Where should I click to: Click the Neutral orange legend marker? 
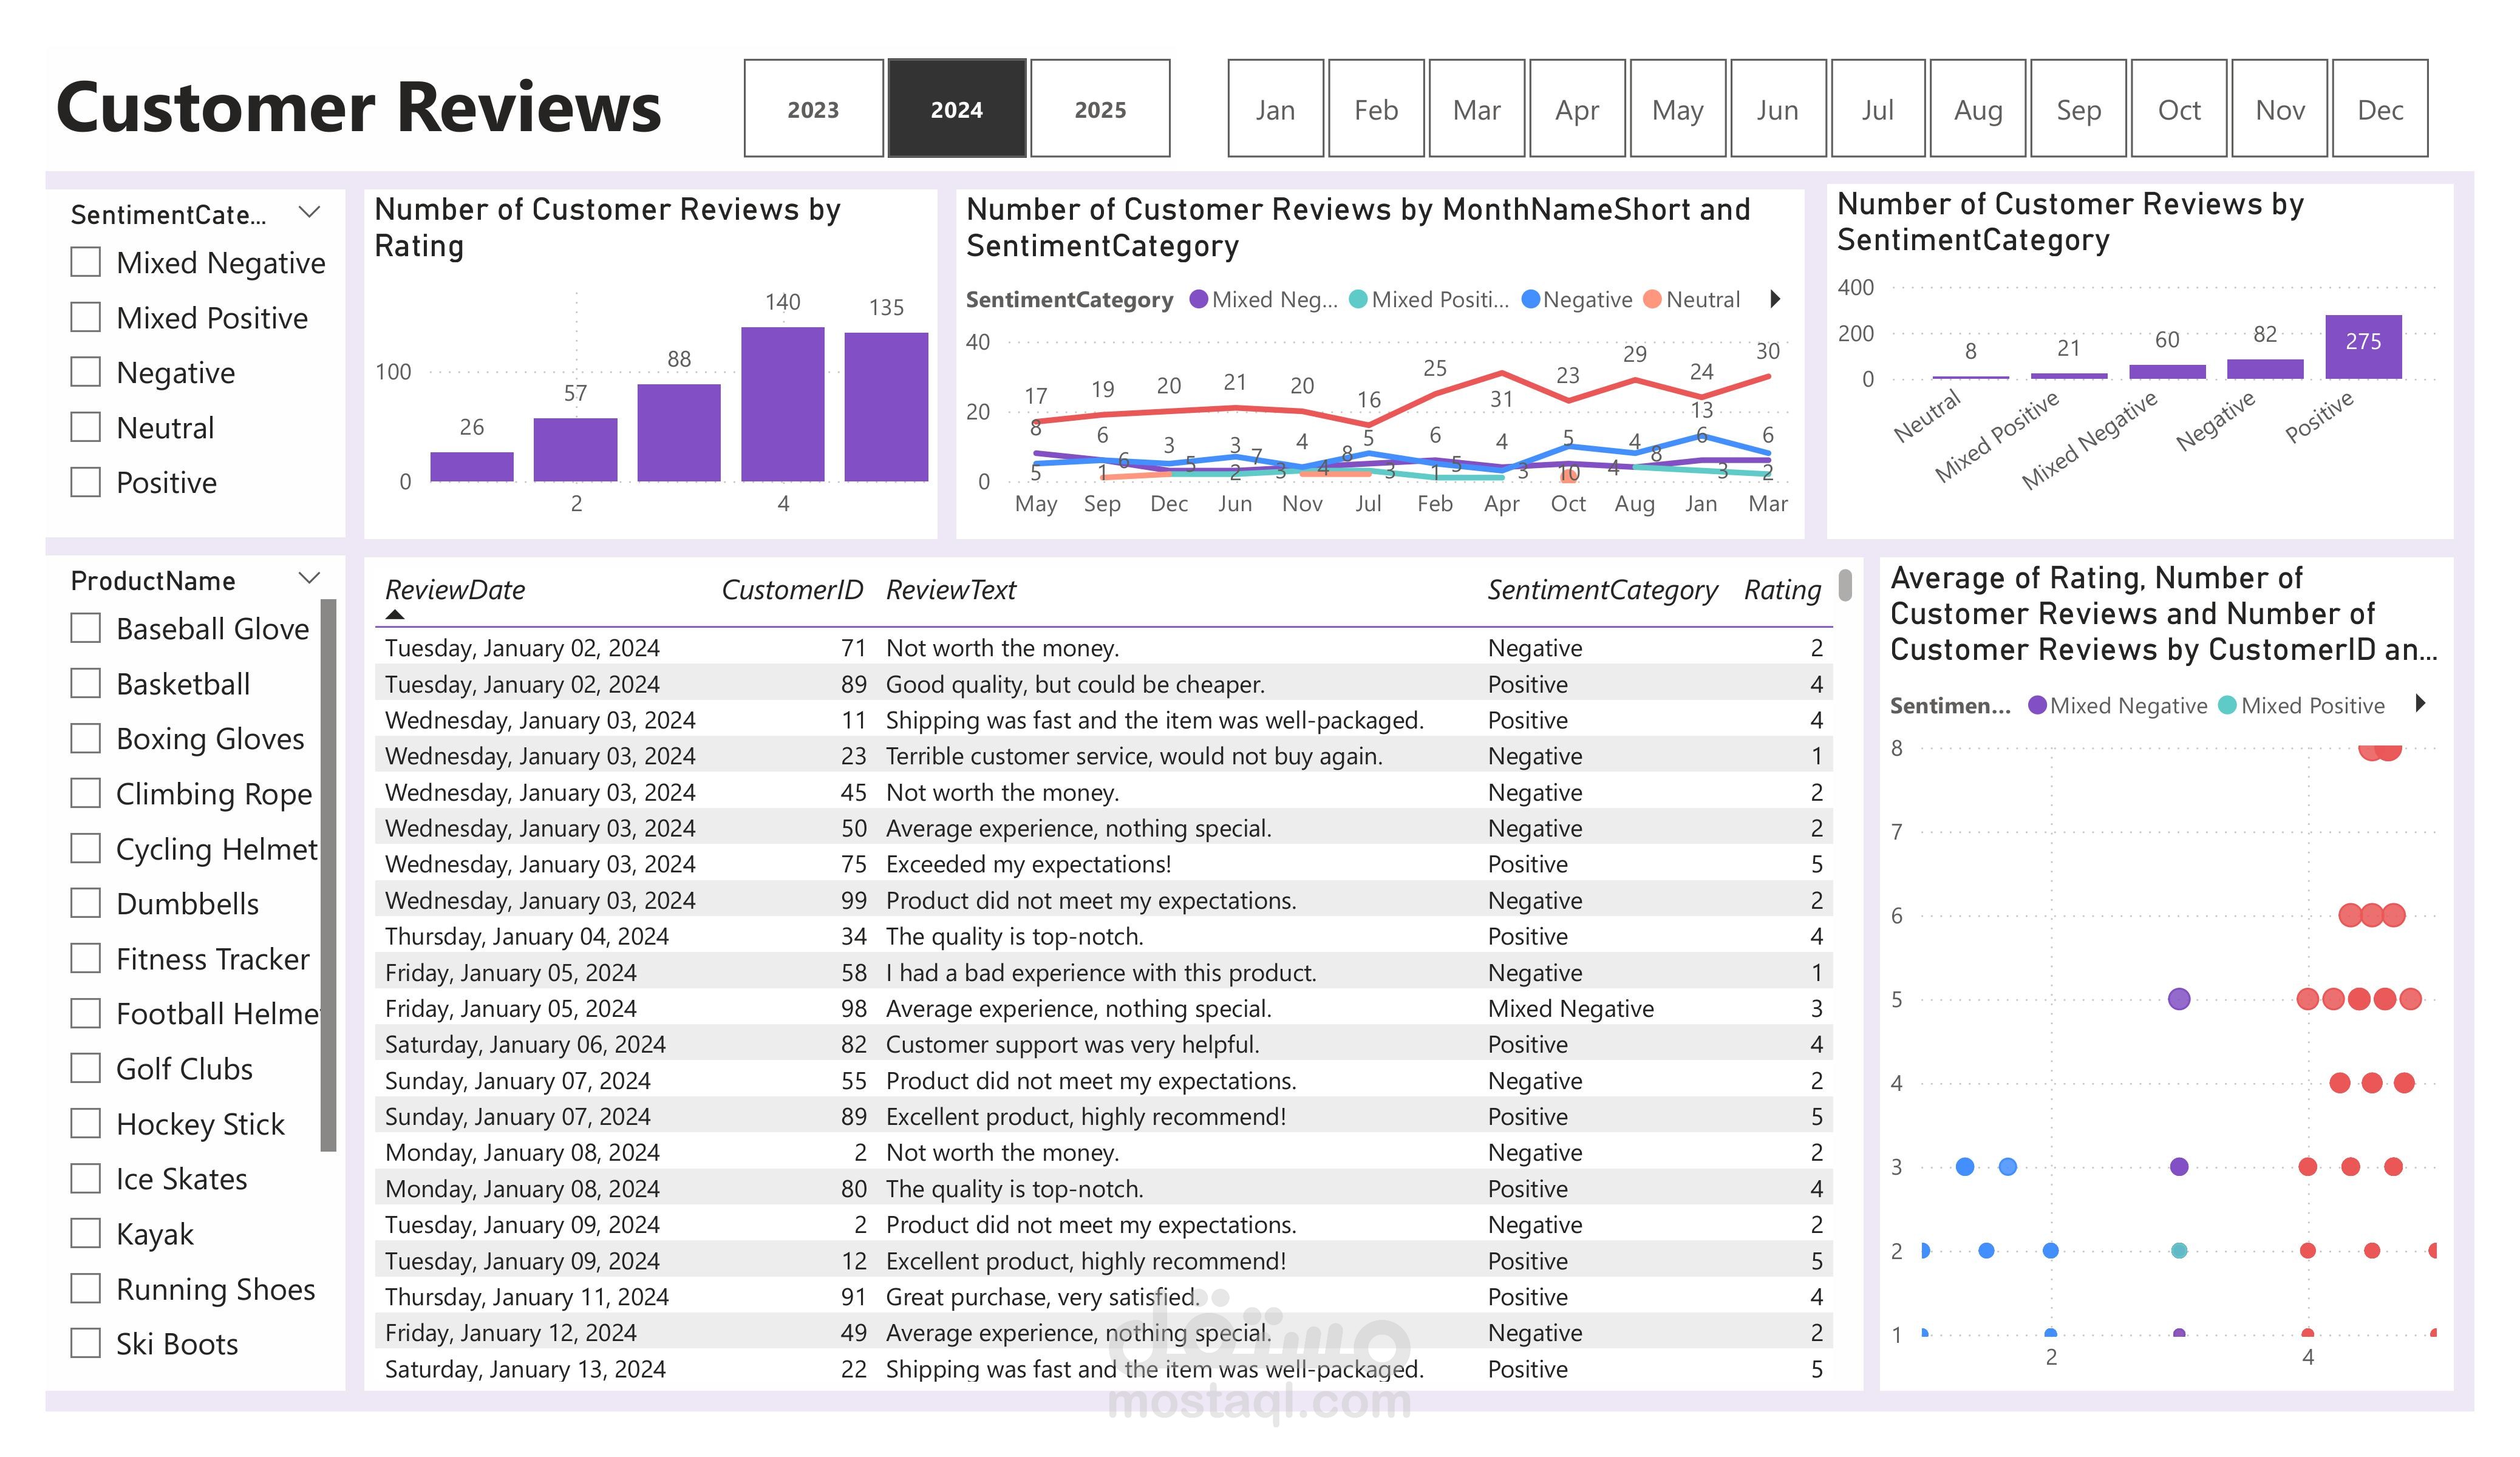point(1652,299)
